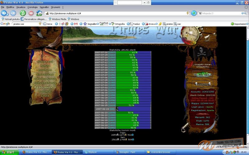Open the Windows Media bookmark
Screen dimensions: 249x155
tap(58, 19)
